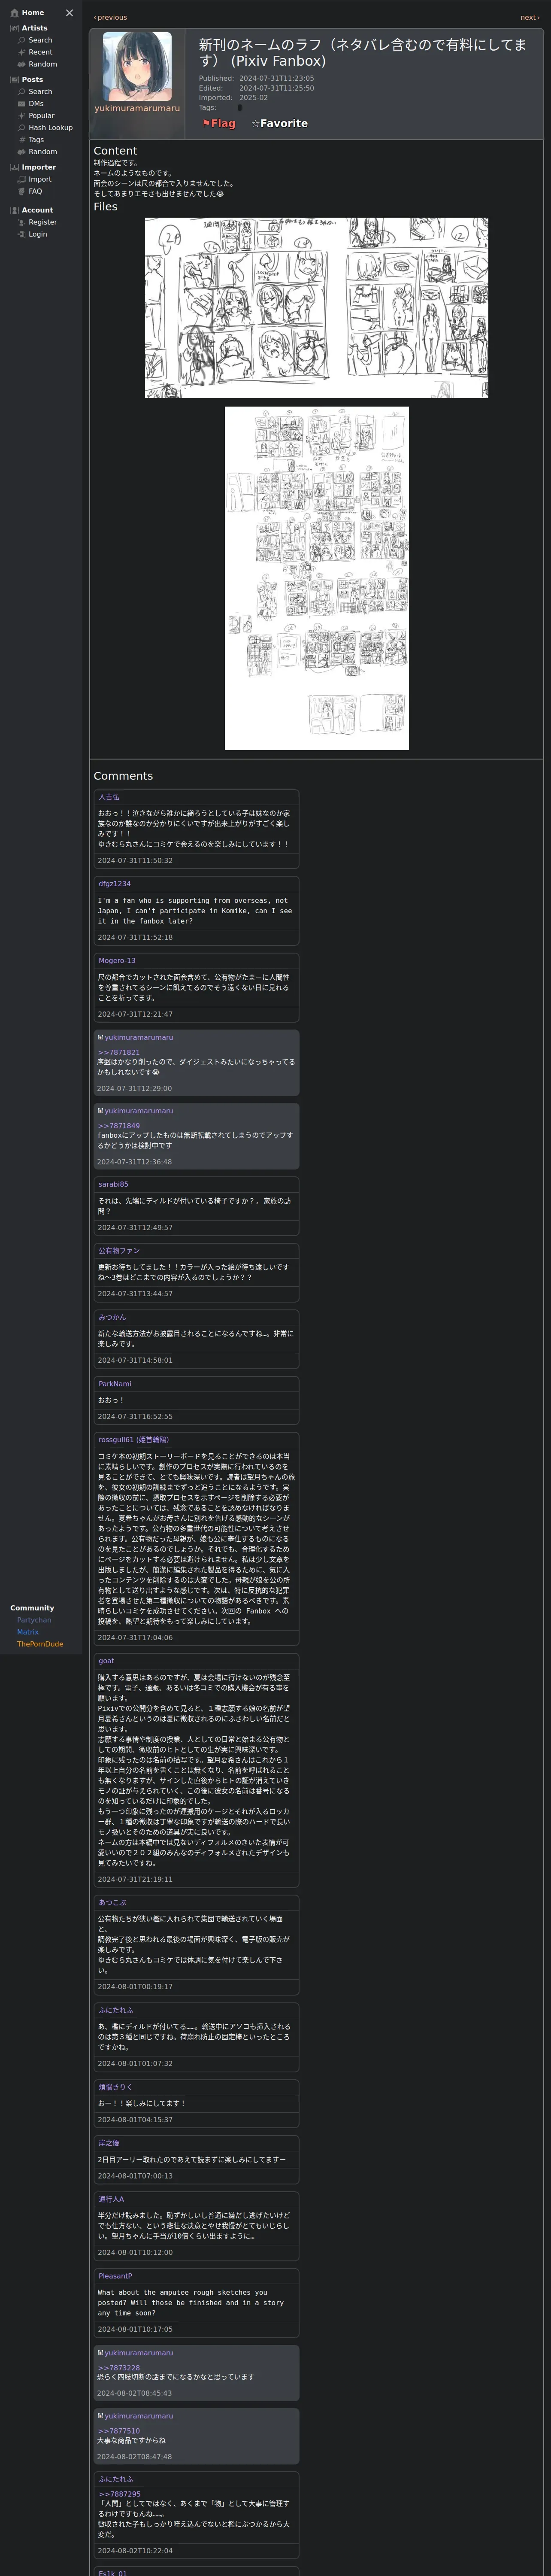
Task: Open Search under the Artists section
Action: (40, 40)
